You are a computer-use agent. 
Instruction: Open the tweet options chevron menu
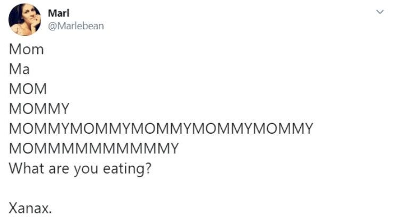(380, 12)
